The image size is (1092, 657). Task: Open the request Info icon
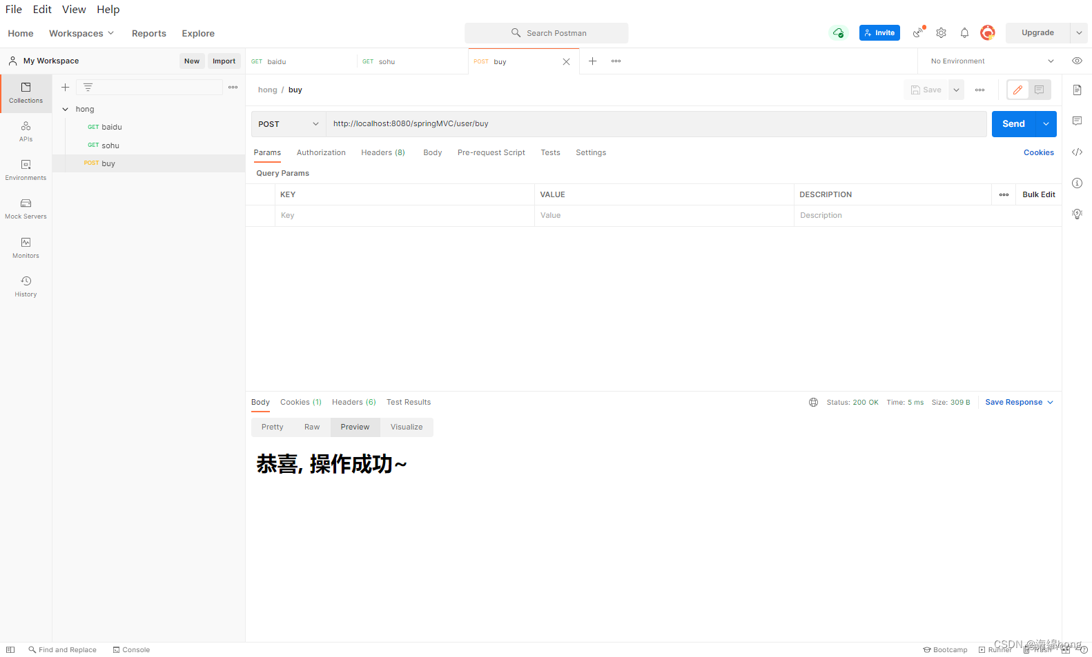point(1077,183)
